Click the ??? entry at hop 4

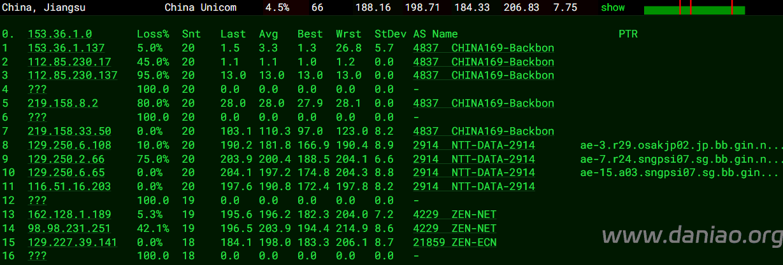(x=38, y=90)
